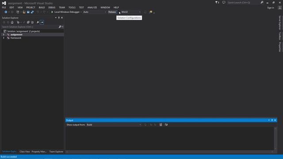Expand the assignment project node
283x159 pixels.
[x=4, y=34]
